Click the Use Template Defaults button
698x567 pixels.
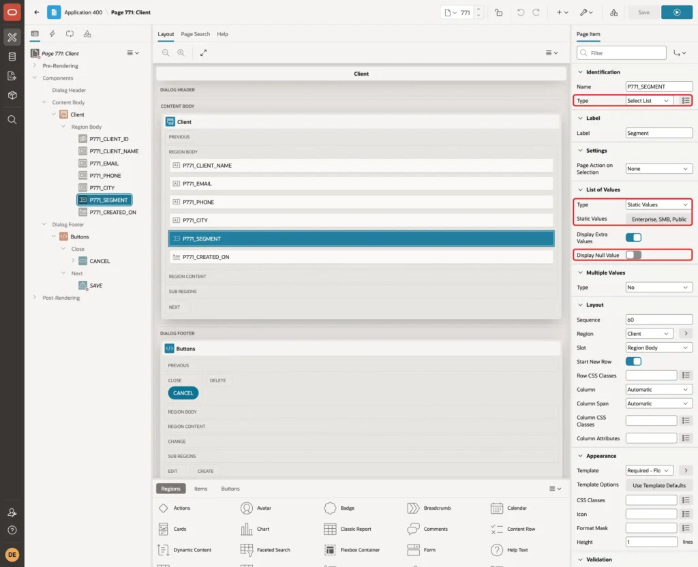659,485
